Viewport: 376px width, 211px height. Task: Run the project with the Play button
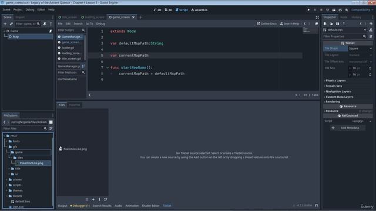pos(308,10)
